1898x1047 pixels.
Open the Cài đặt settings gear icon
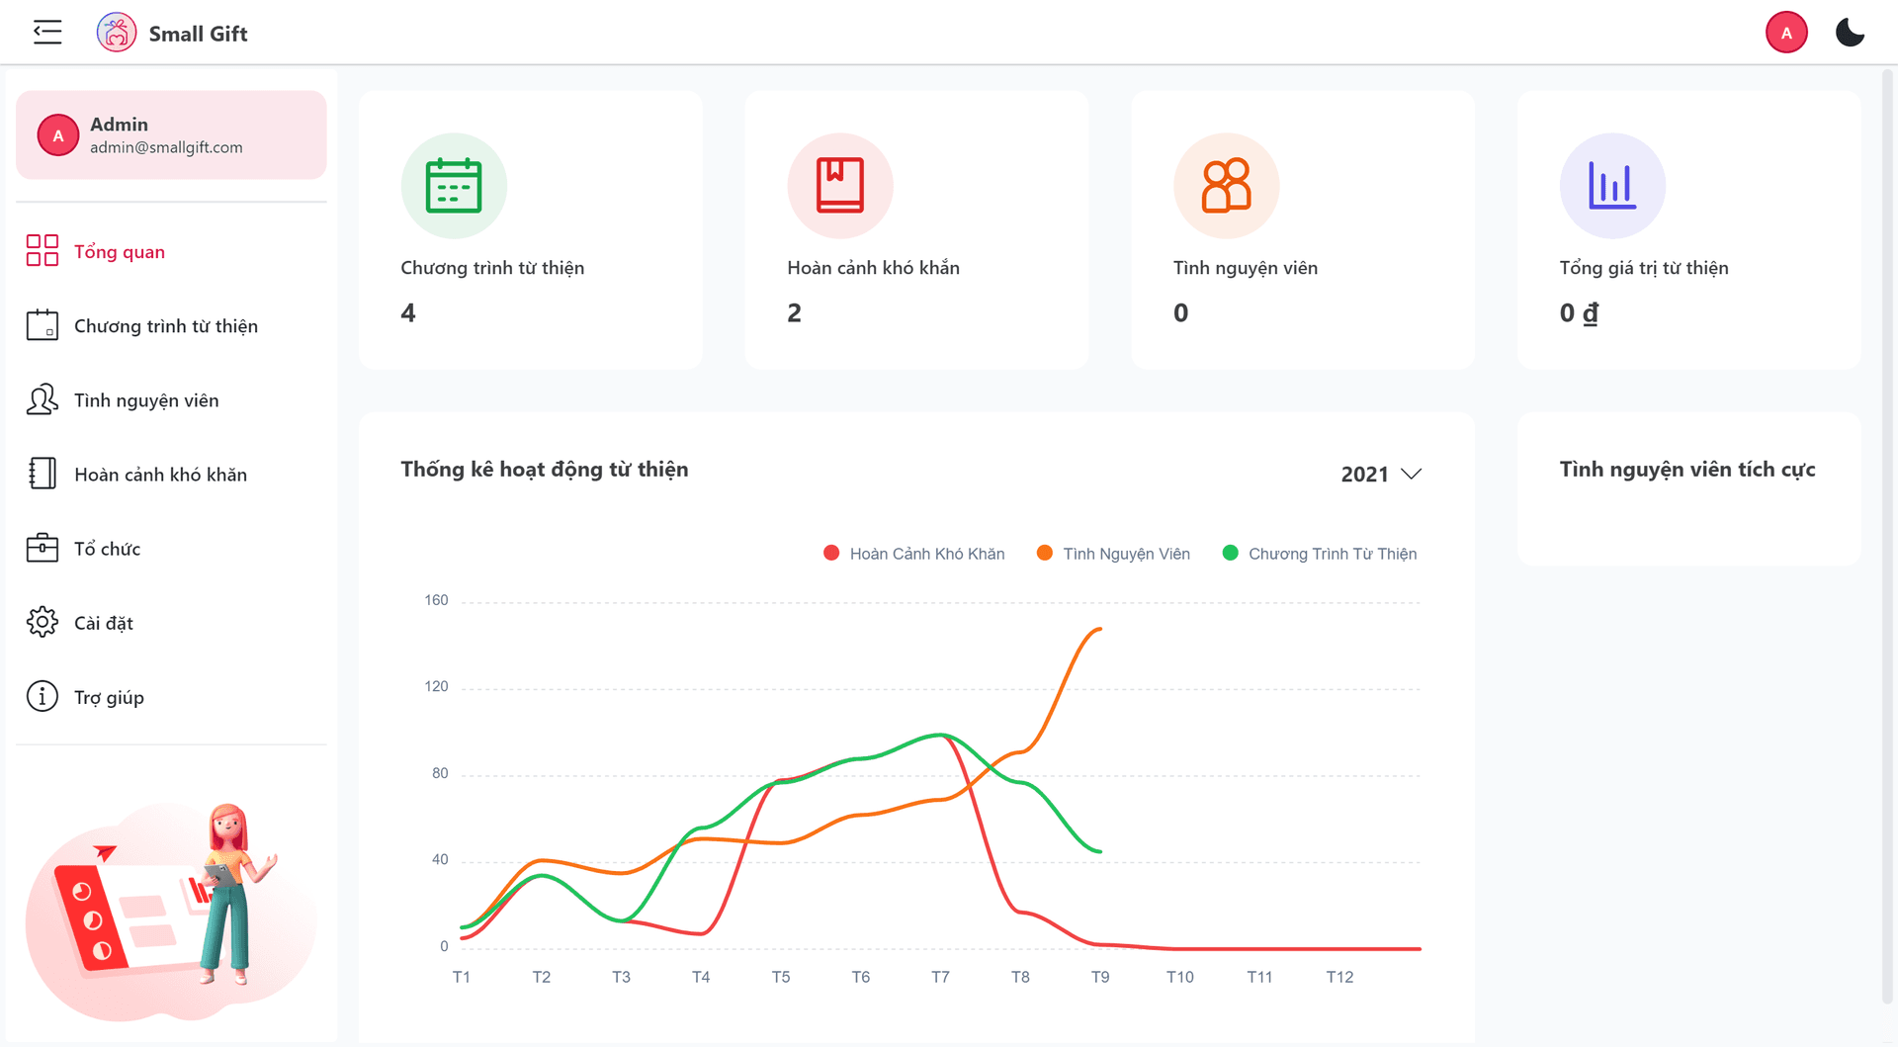pos(43,623)
